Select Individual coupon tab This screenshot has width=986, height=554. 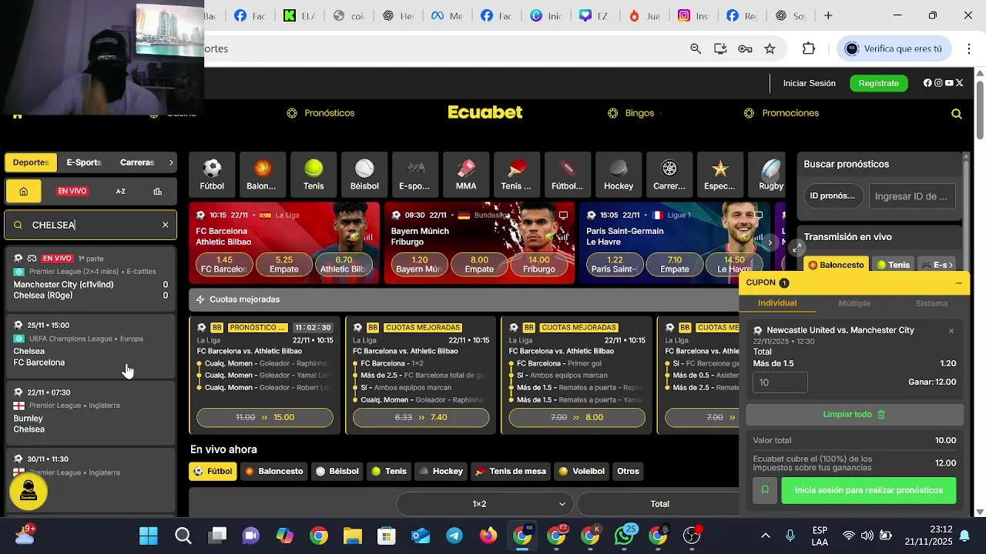coord(777,303)
